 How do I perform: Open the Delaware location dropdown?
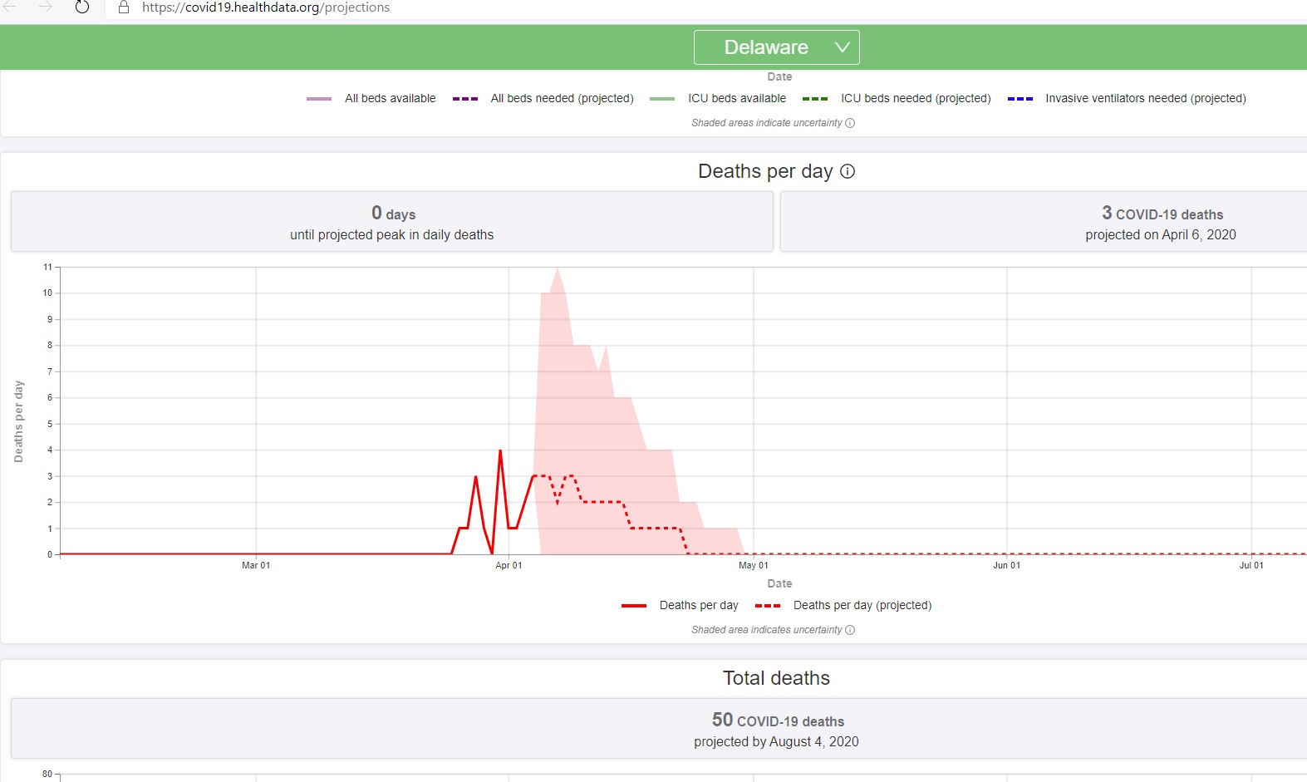click(776, 47)
